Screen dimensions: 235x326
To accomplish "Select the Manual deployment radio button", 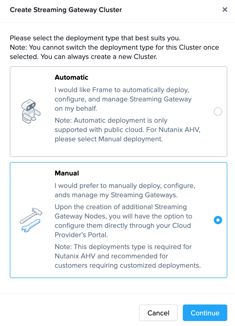I will (218, 220).
